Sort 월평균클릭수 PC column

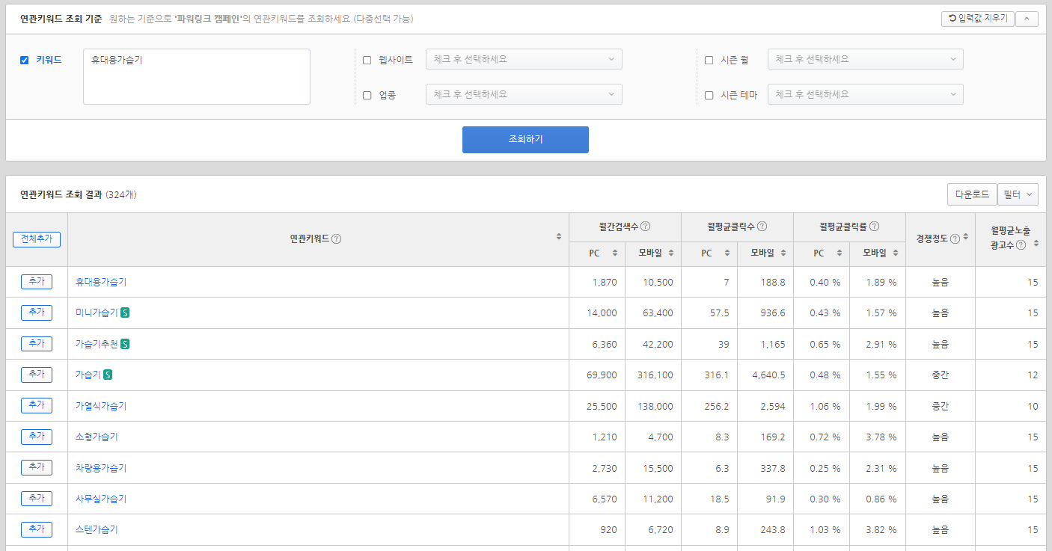coord(727,253)
